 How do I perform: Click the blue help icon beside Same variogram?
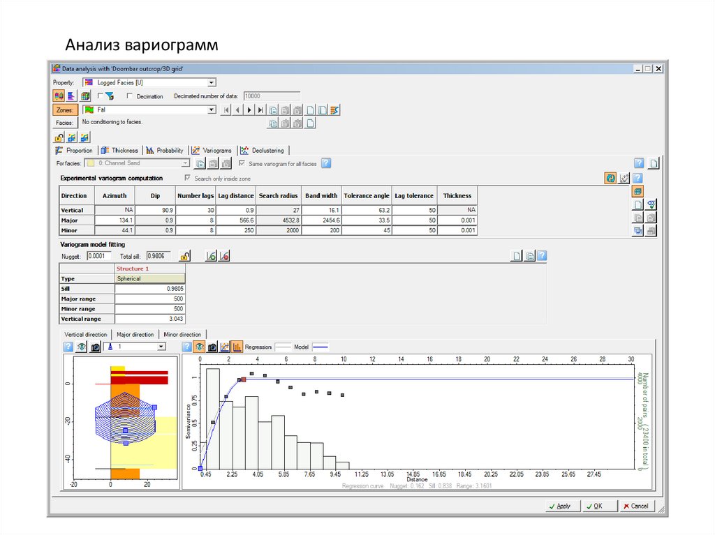click(326, 163)
